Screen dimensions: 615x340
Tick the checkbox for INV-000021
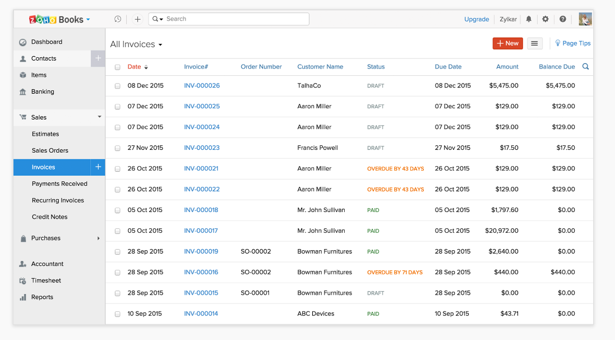[118, 169]
